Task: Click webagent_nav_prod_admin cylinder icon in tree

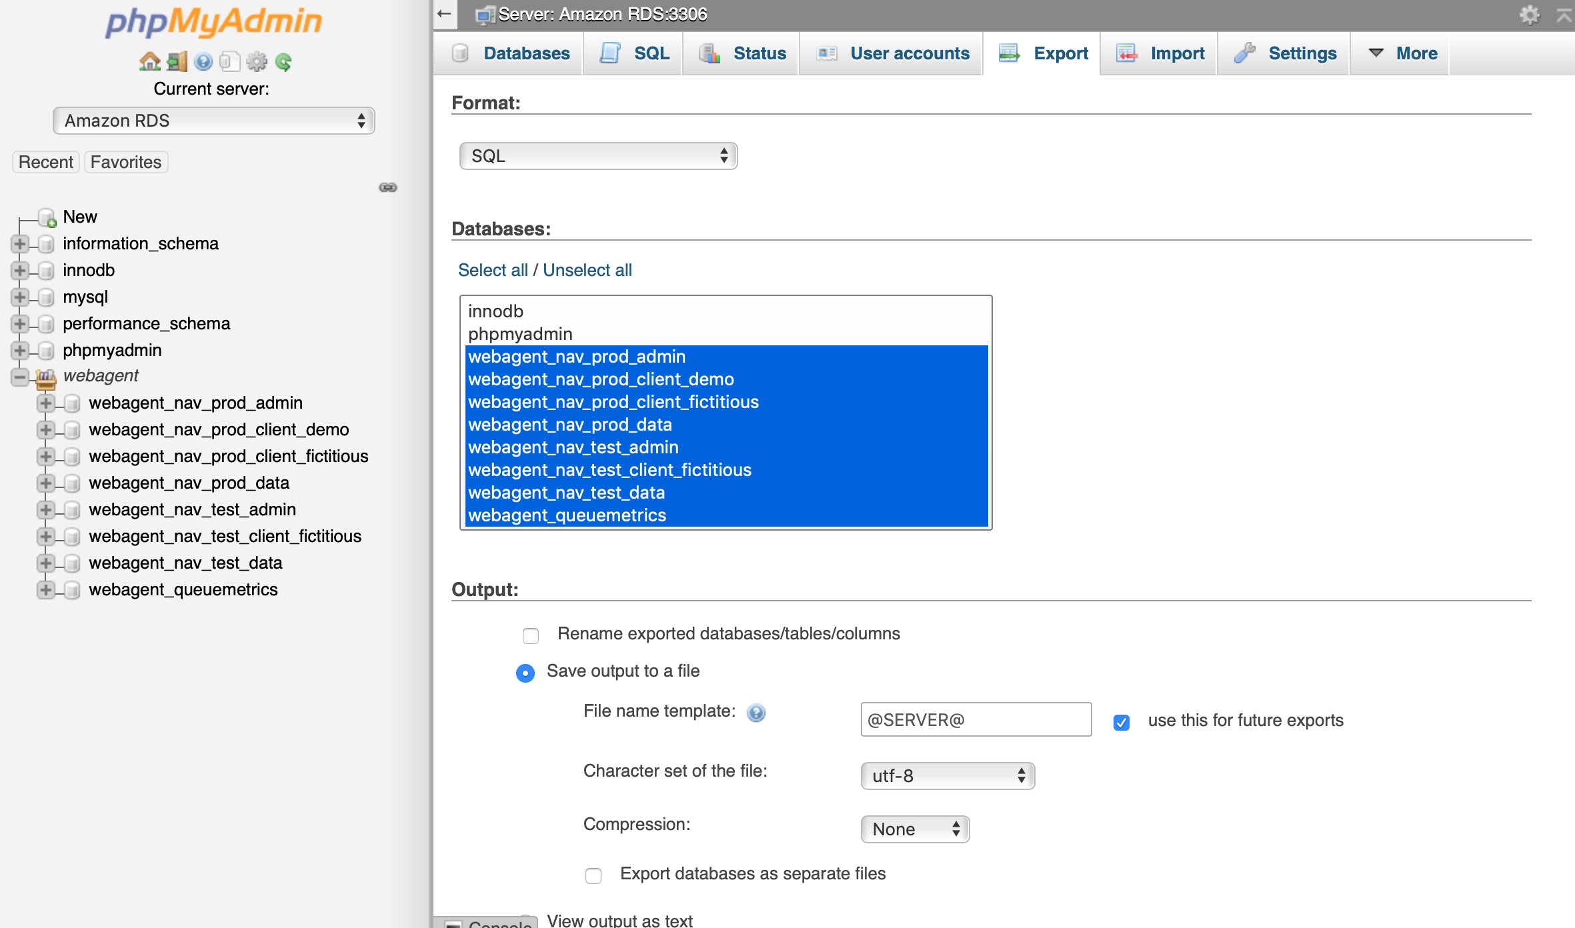Action: [72, 403]
